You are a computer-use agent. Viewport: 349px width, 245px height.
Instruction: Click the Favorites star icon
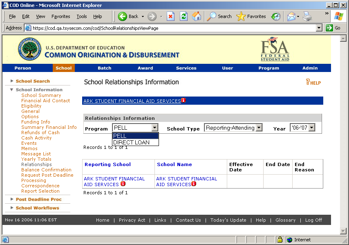241,16
